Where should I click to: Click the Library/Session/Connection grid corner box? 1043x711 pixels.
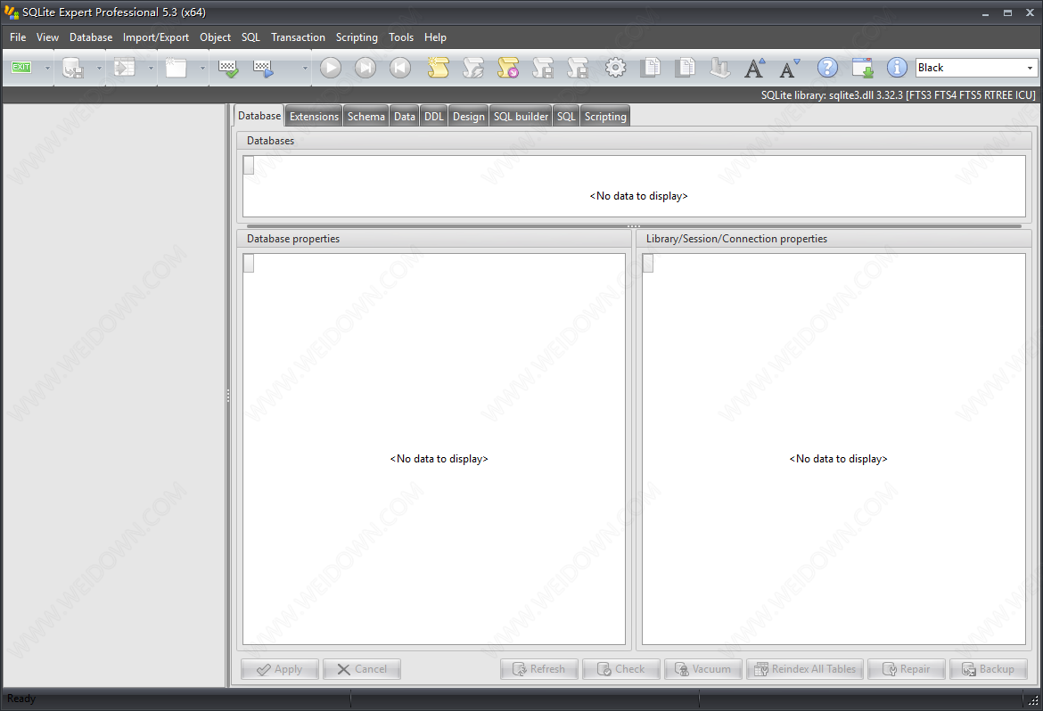click(648, 264)
